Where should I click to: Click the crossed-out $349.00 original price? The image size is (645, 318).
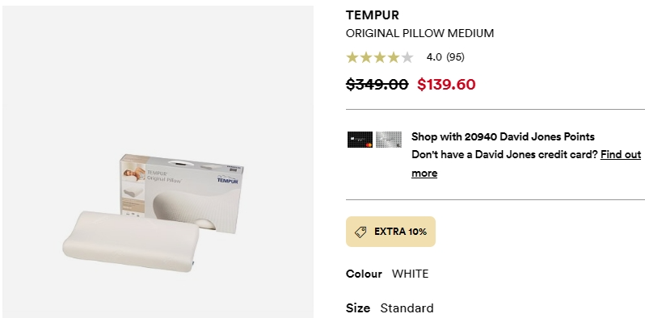pyautogui.click(x=377, y=84)
